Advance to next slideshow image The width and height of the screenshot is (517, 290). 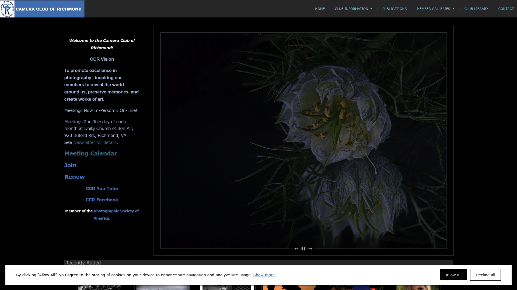(310, 249)
